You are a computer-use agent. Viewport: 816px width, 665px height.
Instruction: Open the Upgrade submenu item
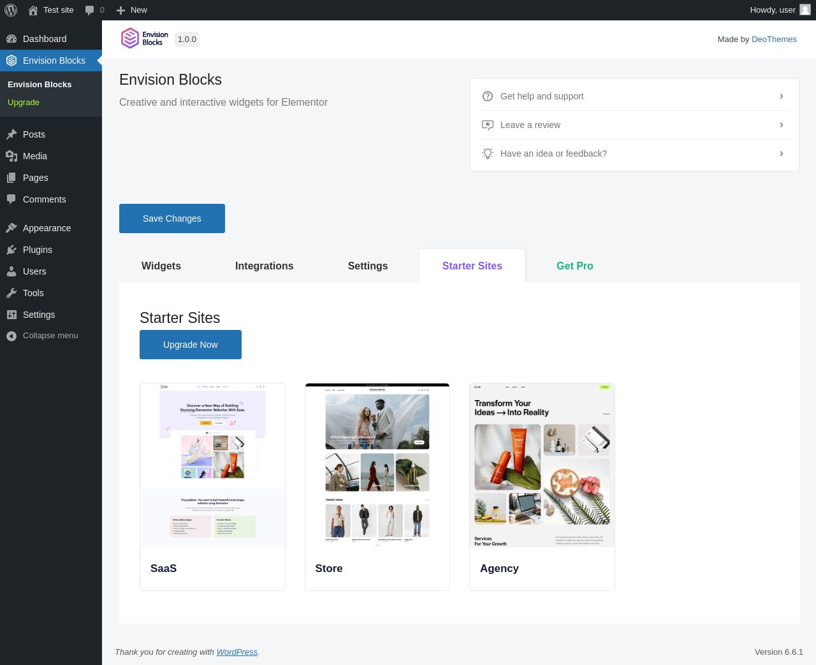24,102
